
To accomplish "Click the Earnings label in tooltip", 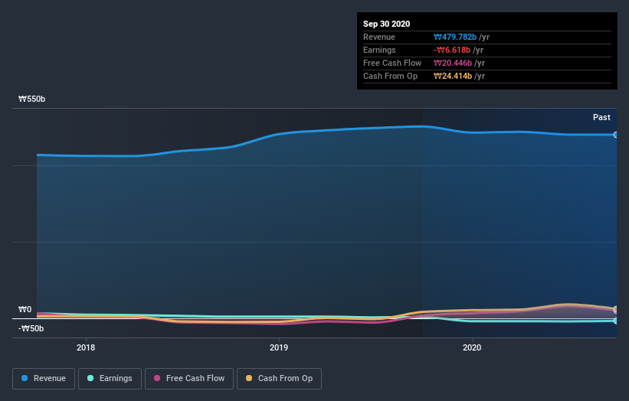I will tap(379, 50).
